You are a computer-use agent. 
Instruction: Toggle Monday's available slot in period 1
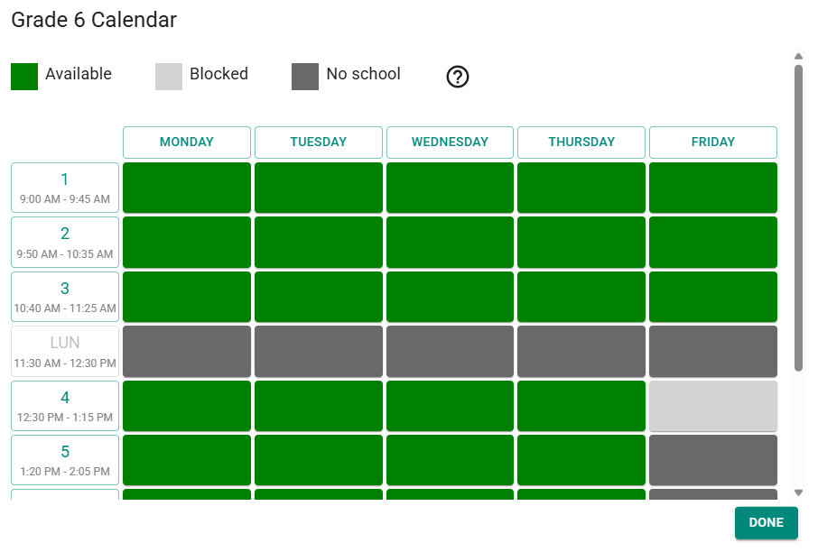(186, 187)
